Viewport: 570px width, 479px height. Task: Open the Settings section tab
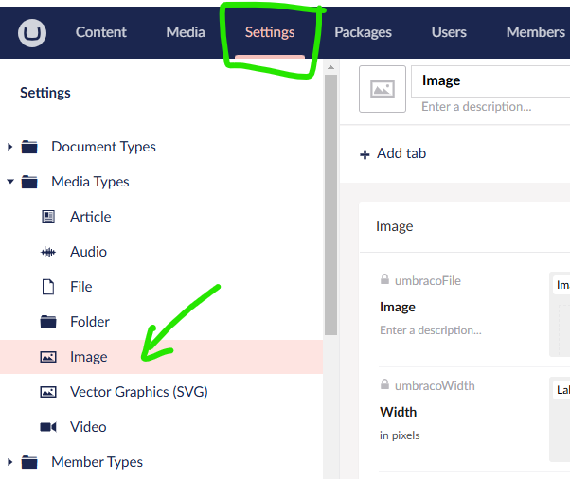(x=270, y=32)
